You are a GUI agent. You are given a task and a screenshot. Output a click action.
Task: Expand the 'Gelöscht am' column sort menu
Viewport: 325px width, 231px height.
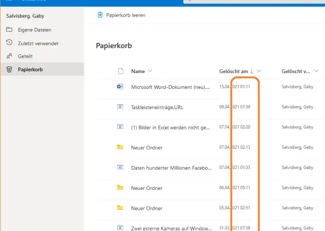259,71
